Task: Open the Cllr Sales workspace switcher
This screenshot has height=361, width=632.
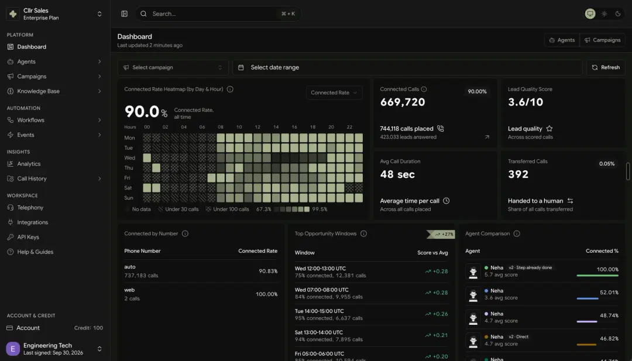Action: tap(55, 14)
